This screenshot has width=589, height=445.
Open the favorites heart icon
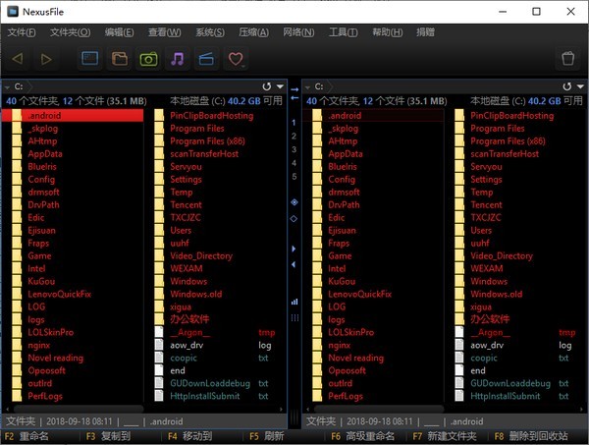236,59
